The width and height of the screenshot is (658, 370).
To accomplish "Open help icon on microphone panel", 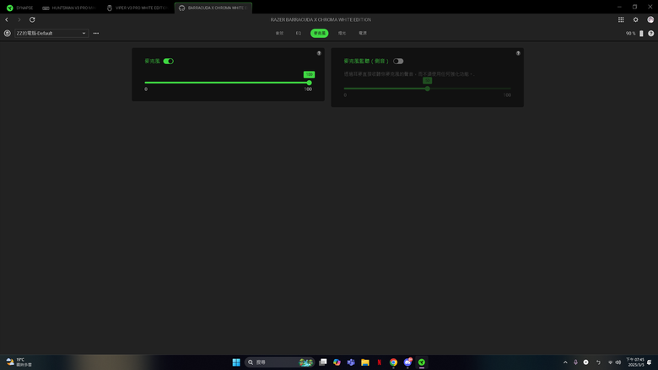I will (319, 53).
